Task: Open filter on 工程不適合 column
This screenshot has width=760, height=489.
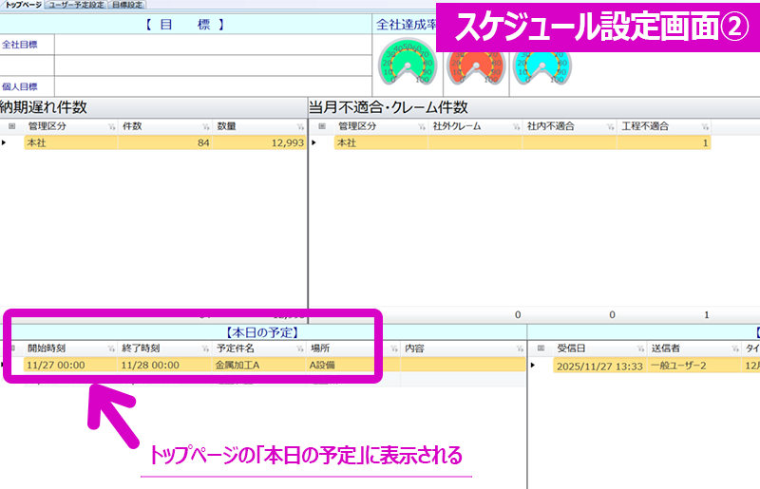Action: (x=704, y=126)
